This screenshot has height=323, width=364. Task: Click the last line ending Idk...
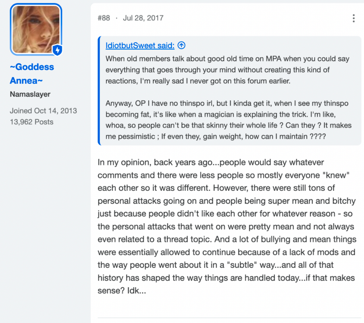click(122, 291)
